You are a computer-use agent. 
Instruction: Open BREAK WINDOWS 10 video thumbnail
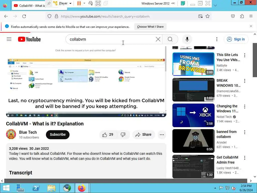point(194,90)
